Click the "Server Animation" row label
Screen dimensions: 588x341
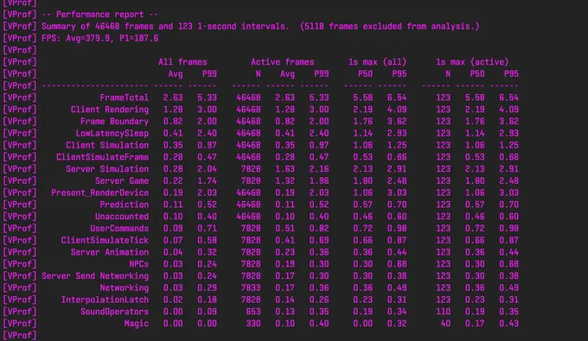click(110, 252)
